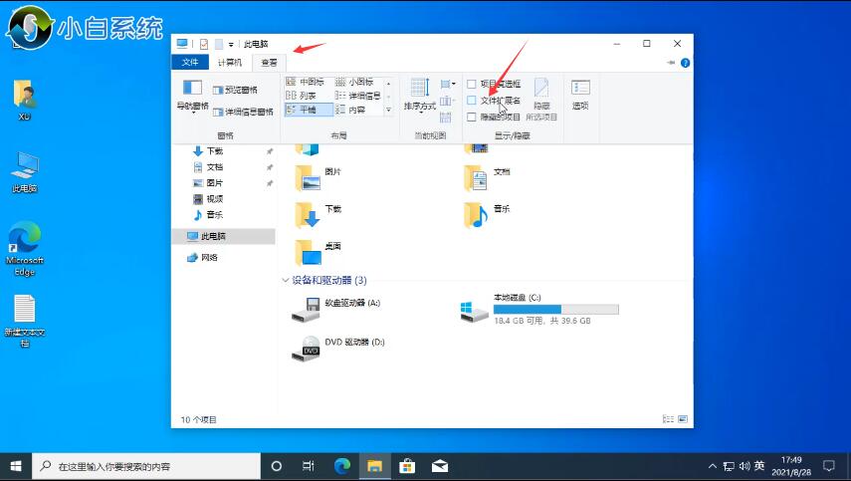The image size is (851, 481).
Task: Select the 桌面 folder icon in content area
Action: 309,252
